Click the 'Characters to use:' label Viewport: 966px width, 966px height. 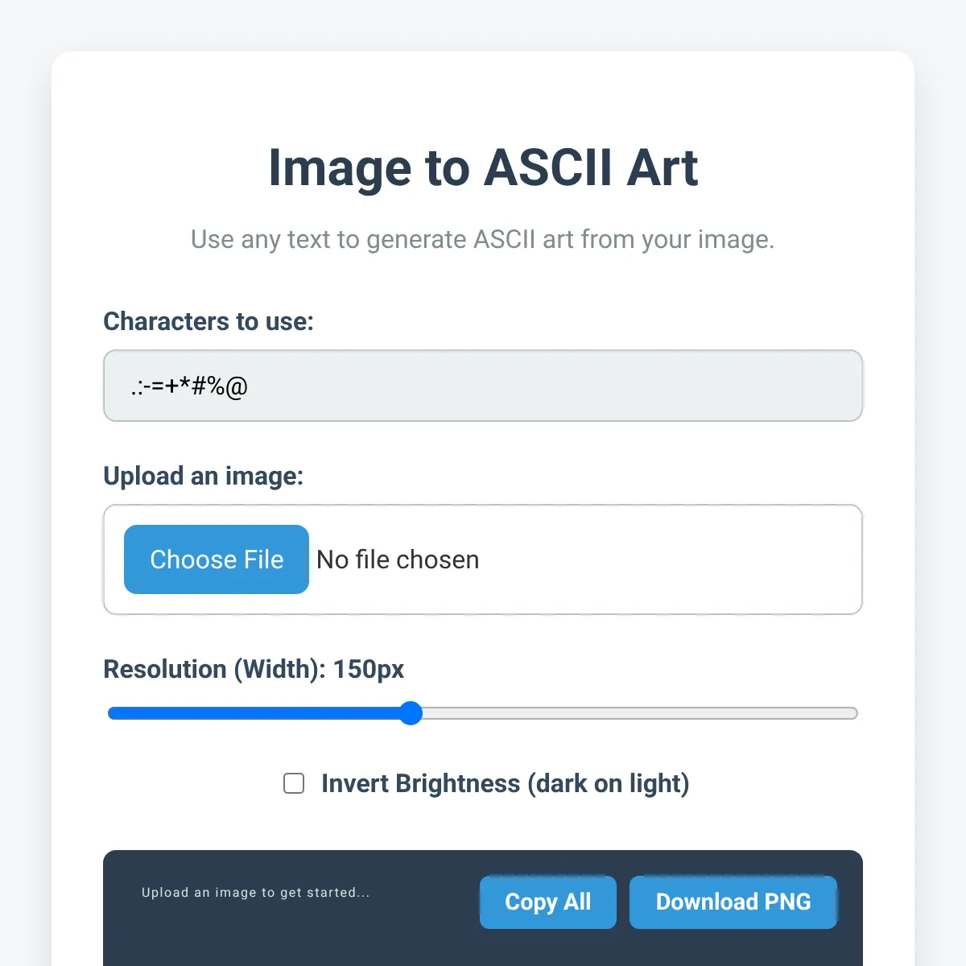click(x=208, y=321)
